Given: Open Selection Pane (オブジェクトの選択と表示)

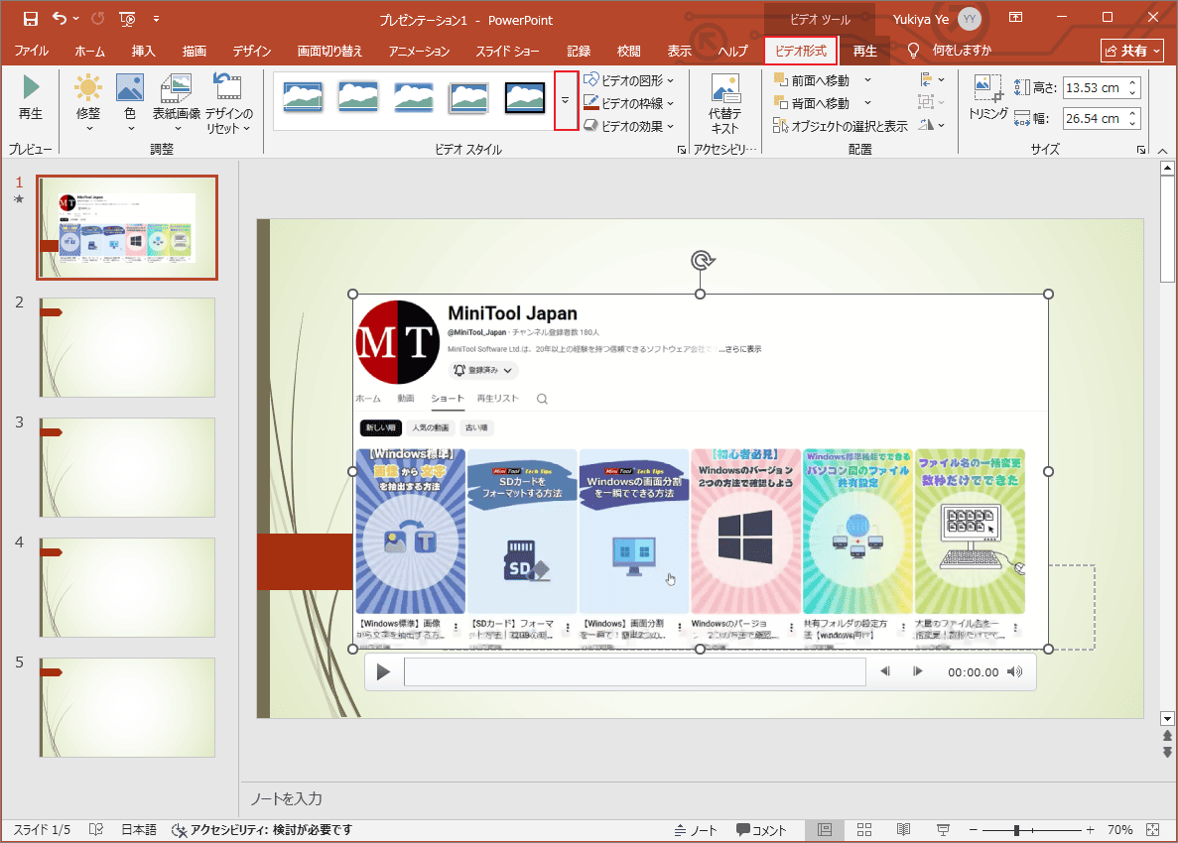Looking at the screenshot, I should click(842, 126).
